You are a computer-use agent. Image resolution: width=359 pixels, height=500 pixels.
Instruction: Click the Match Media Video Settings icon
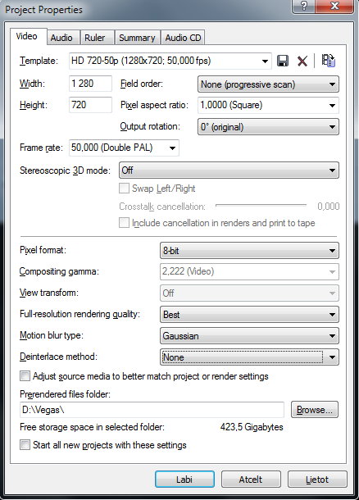pyautogui.click(x=328, y=61)
